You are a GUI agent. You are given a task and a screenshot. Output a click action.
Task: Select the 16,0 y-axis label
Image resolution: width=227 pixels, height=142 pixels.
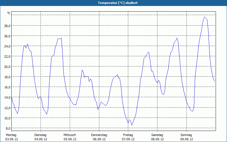pyautogui.click(x=7, y=87)
